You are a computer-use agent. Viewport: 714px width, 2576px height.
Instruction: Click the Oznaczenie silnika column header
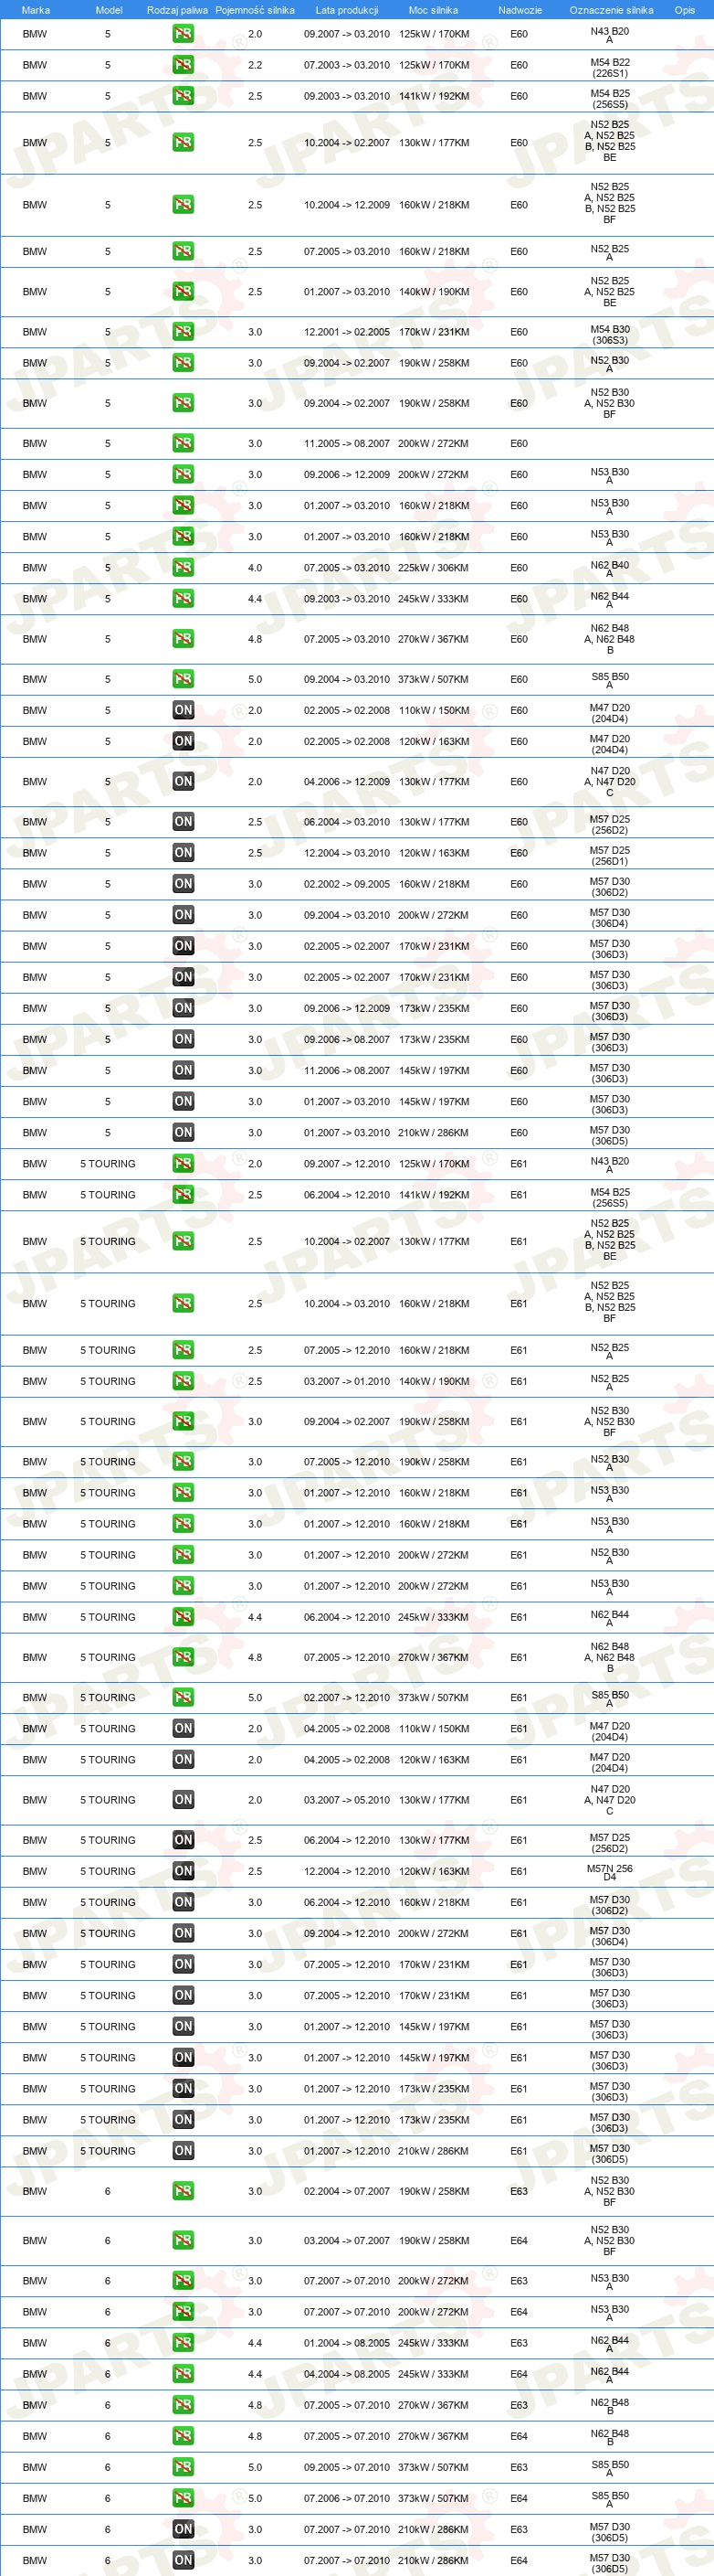click(x=611, y=10)
